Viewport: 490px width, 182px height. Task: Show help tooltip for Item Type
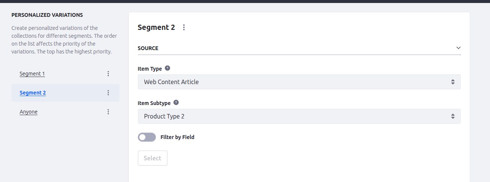pos(167,68)
